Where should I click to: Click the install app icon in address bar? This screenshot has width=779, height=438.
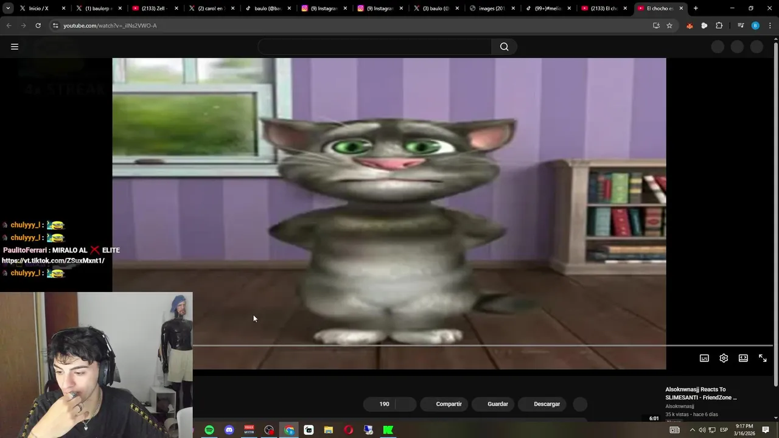656,26
